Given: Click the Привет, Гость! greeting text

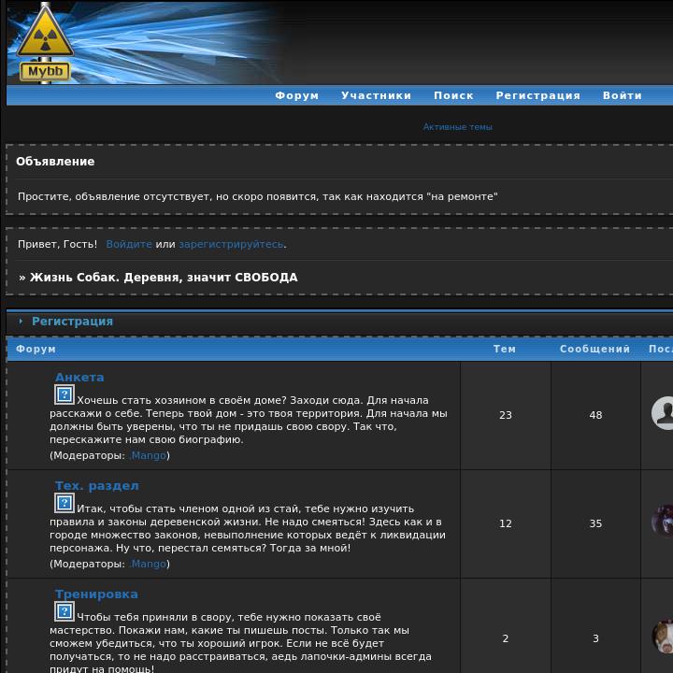Looking at the screenshot, I should tap(58, 244).
